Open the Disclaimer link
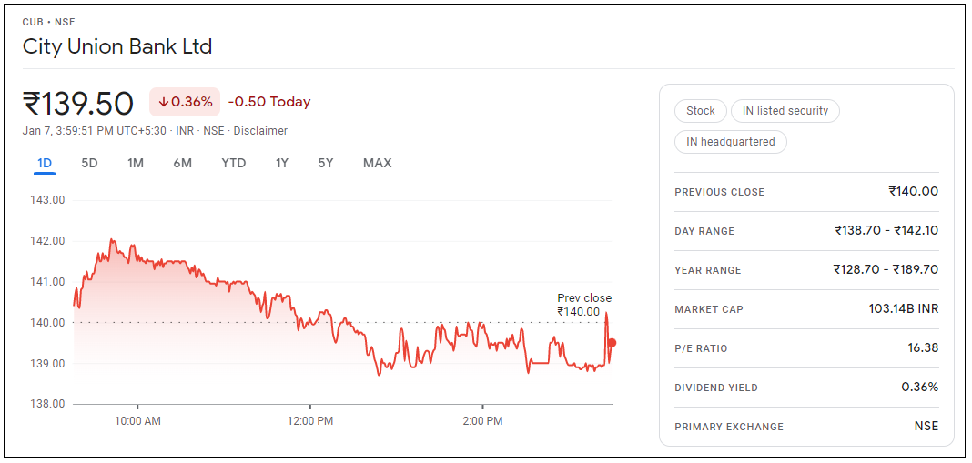 [260, 131]
